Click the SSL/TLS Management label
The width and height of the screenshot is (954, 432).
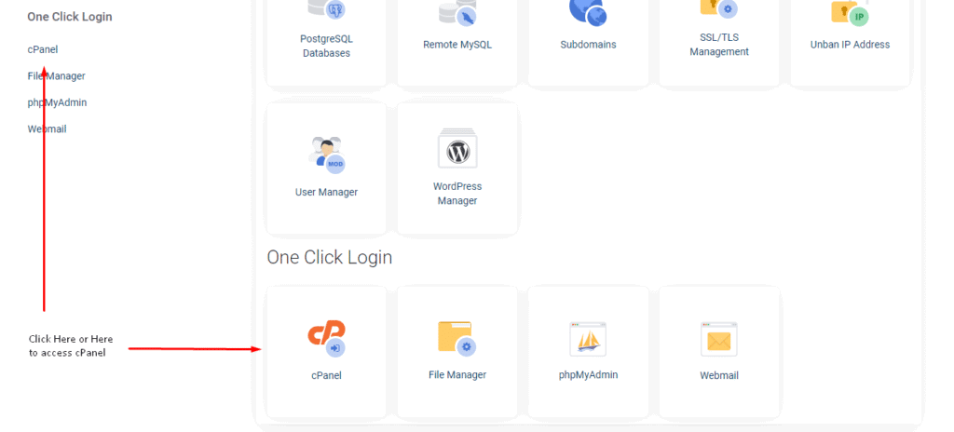click(x=719, y=45)
